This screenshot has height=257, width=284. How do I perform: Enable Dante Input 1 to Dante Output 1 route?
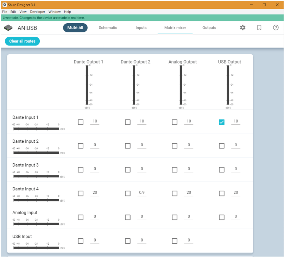tap(80, 122)
